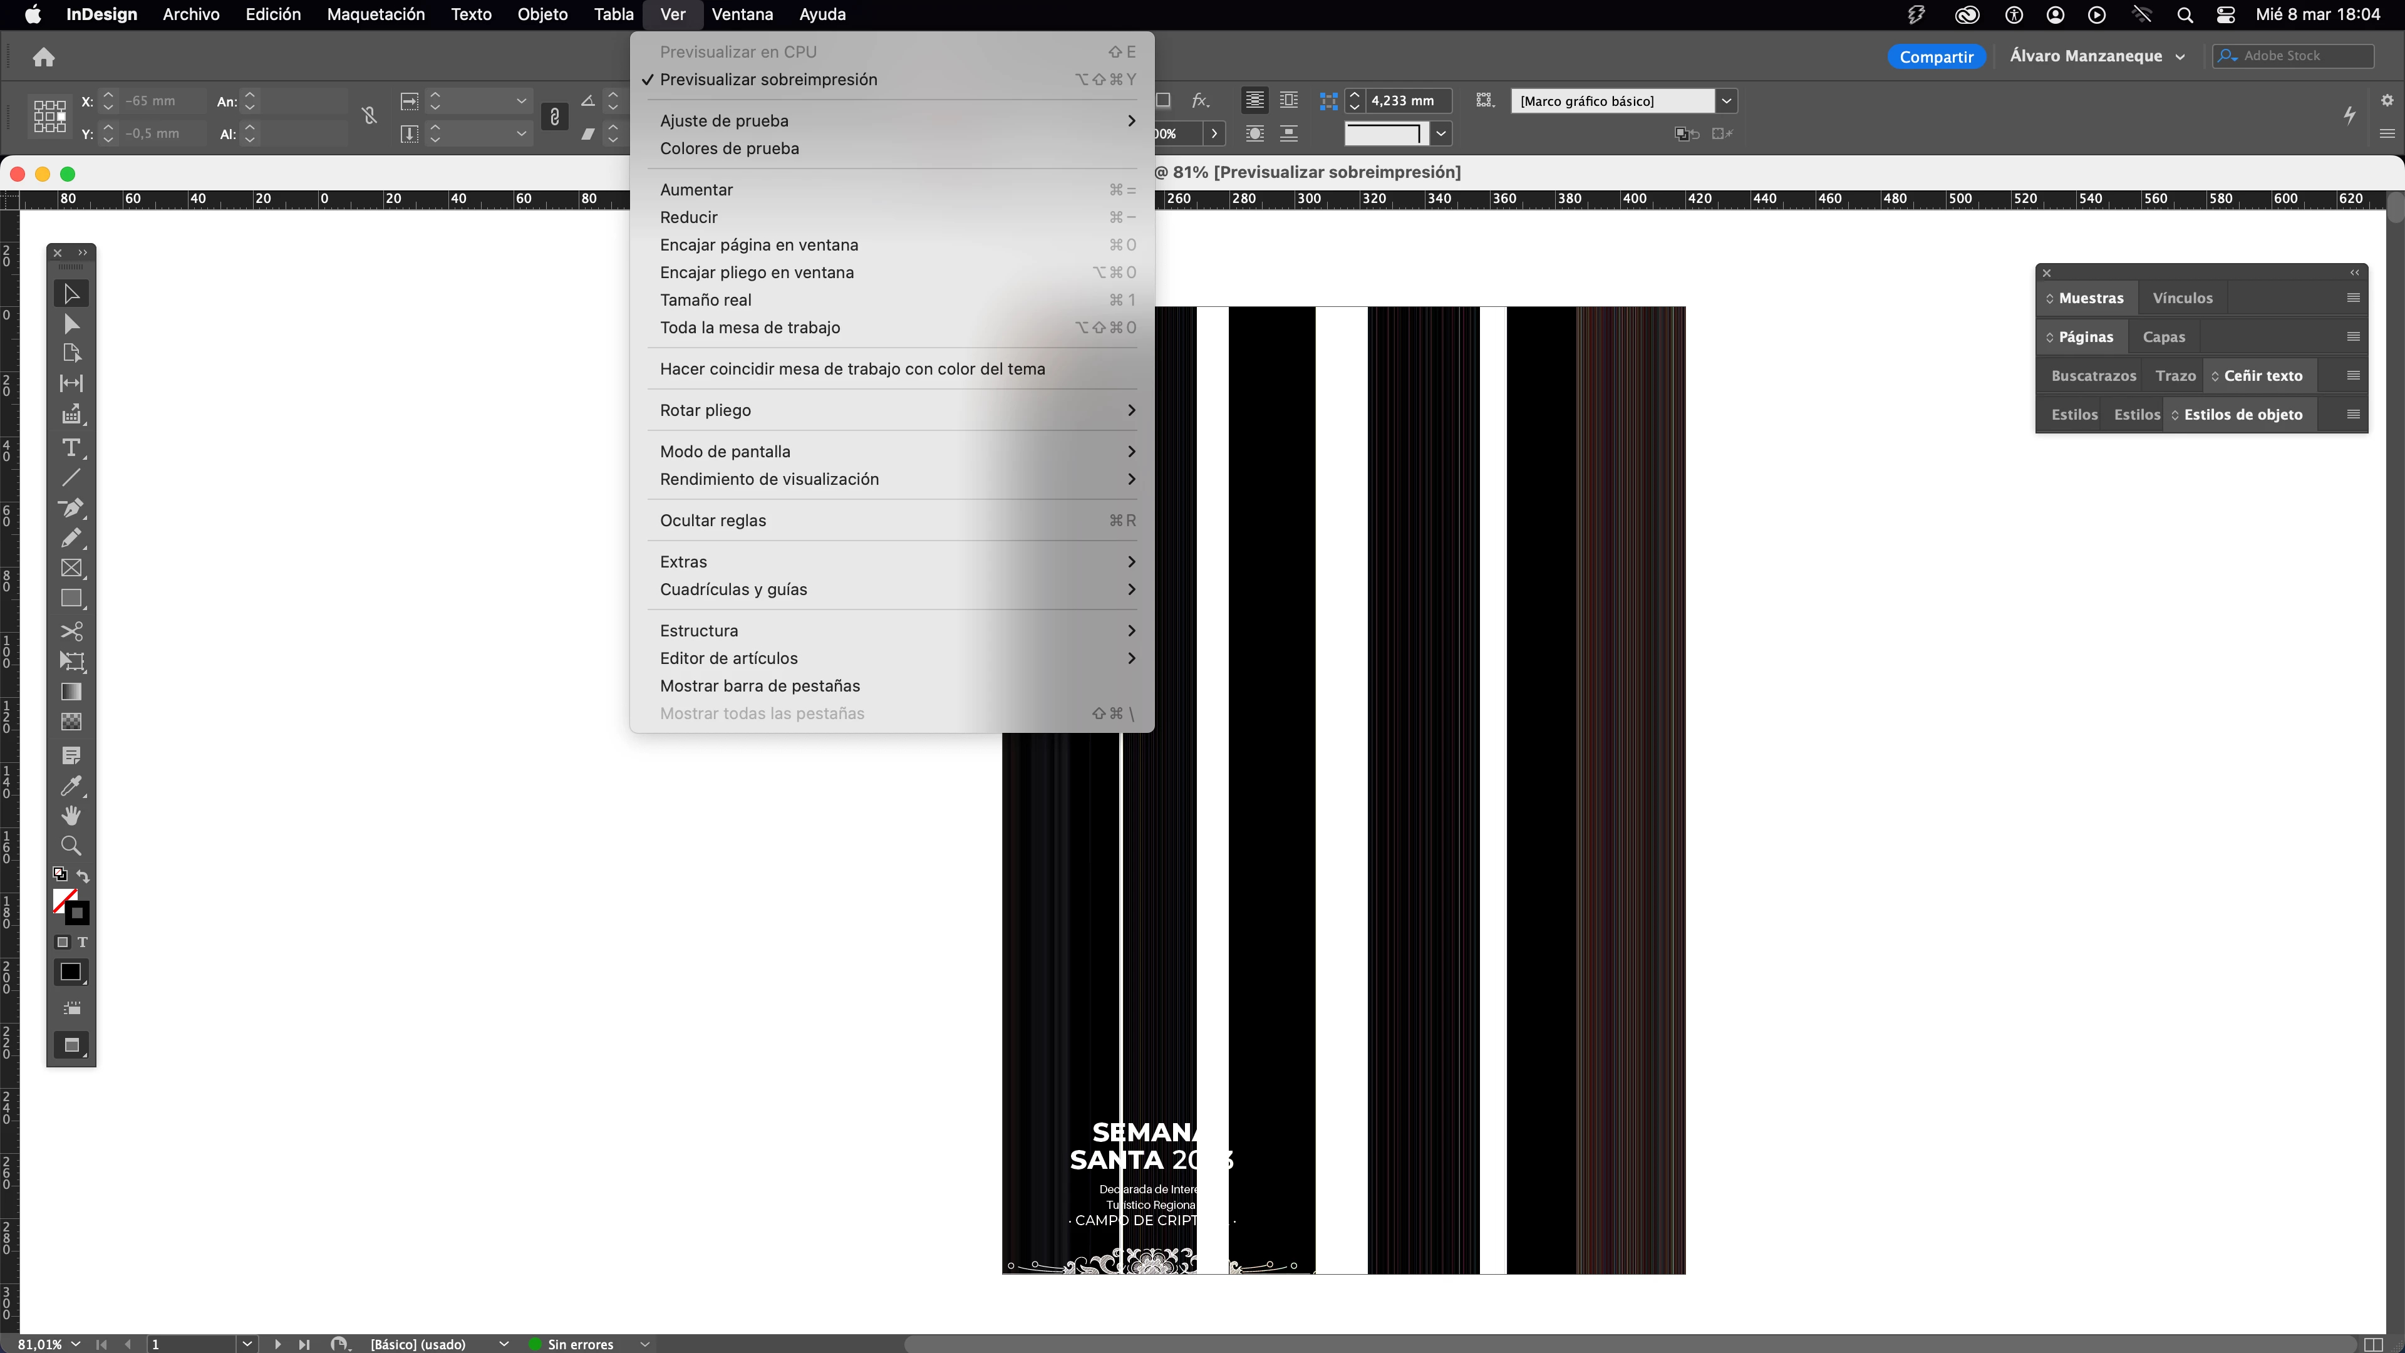Viewport: 2405px width, 1353px height.
Task: Open the Marco gráfico básico style dropdown
Action: pyautogui.click(x=1726, y=101)
